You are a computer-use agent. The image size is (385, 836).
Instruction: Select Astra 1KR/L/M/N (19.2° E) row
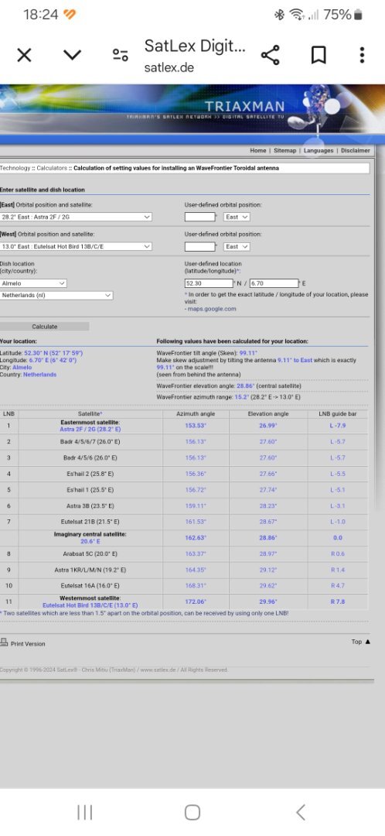[x=184, y=570]
